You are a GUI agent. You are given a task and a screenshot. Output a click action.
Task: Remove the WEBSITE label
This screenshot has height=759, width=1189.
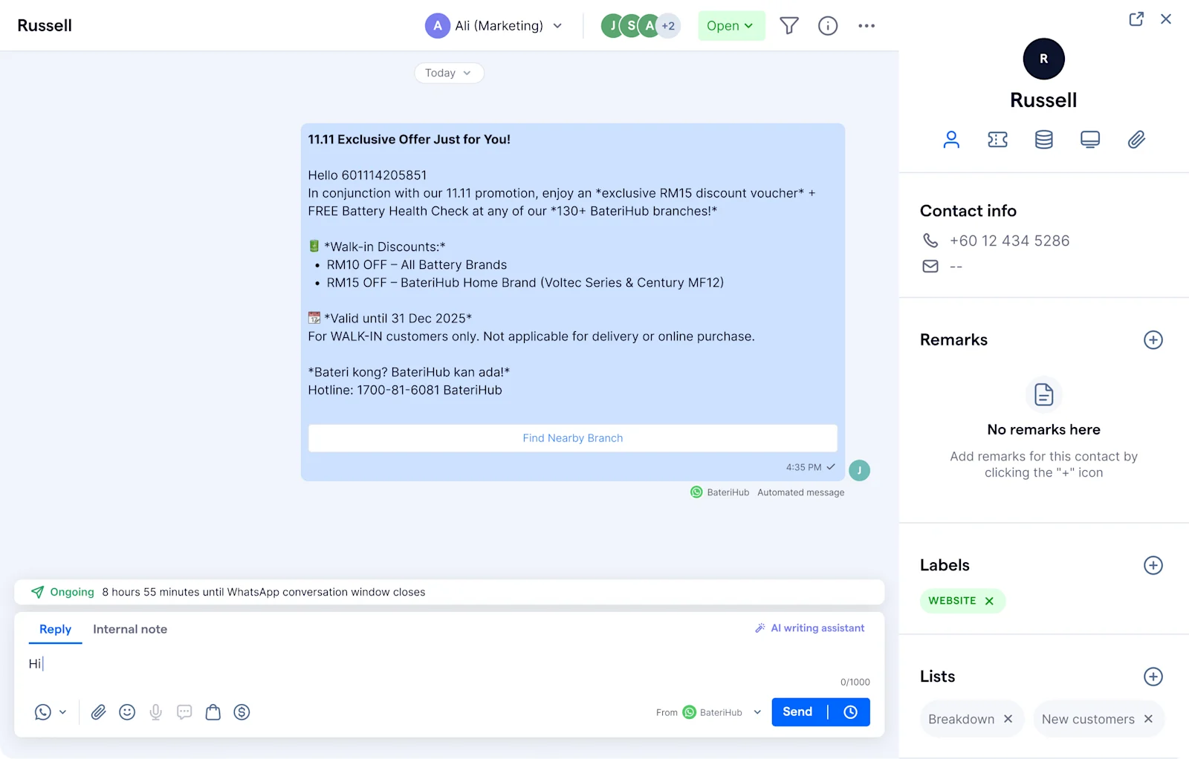click(989, 602)
